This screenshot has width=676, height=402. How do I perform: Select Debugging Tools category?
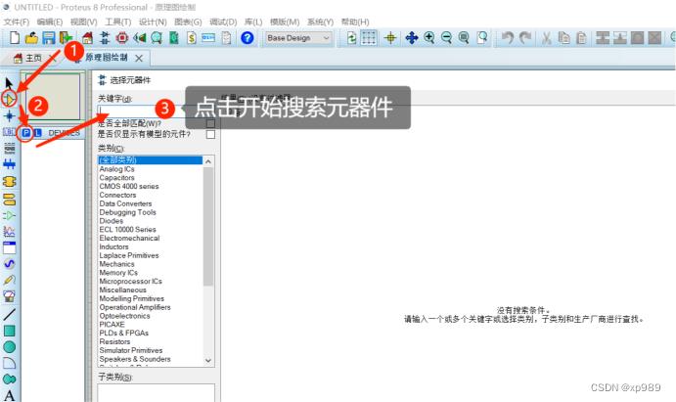(x=127, y=212)
